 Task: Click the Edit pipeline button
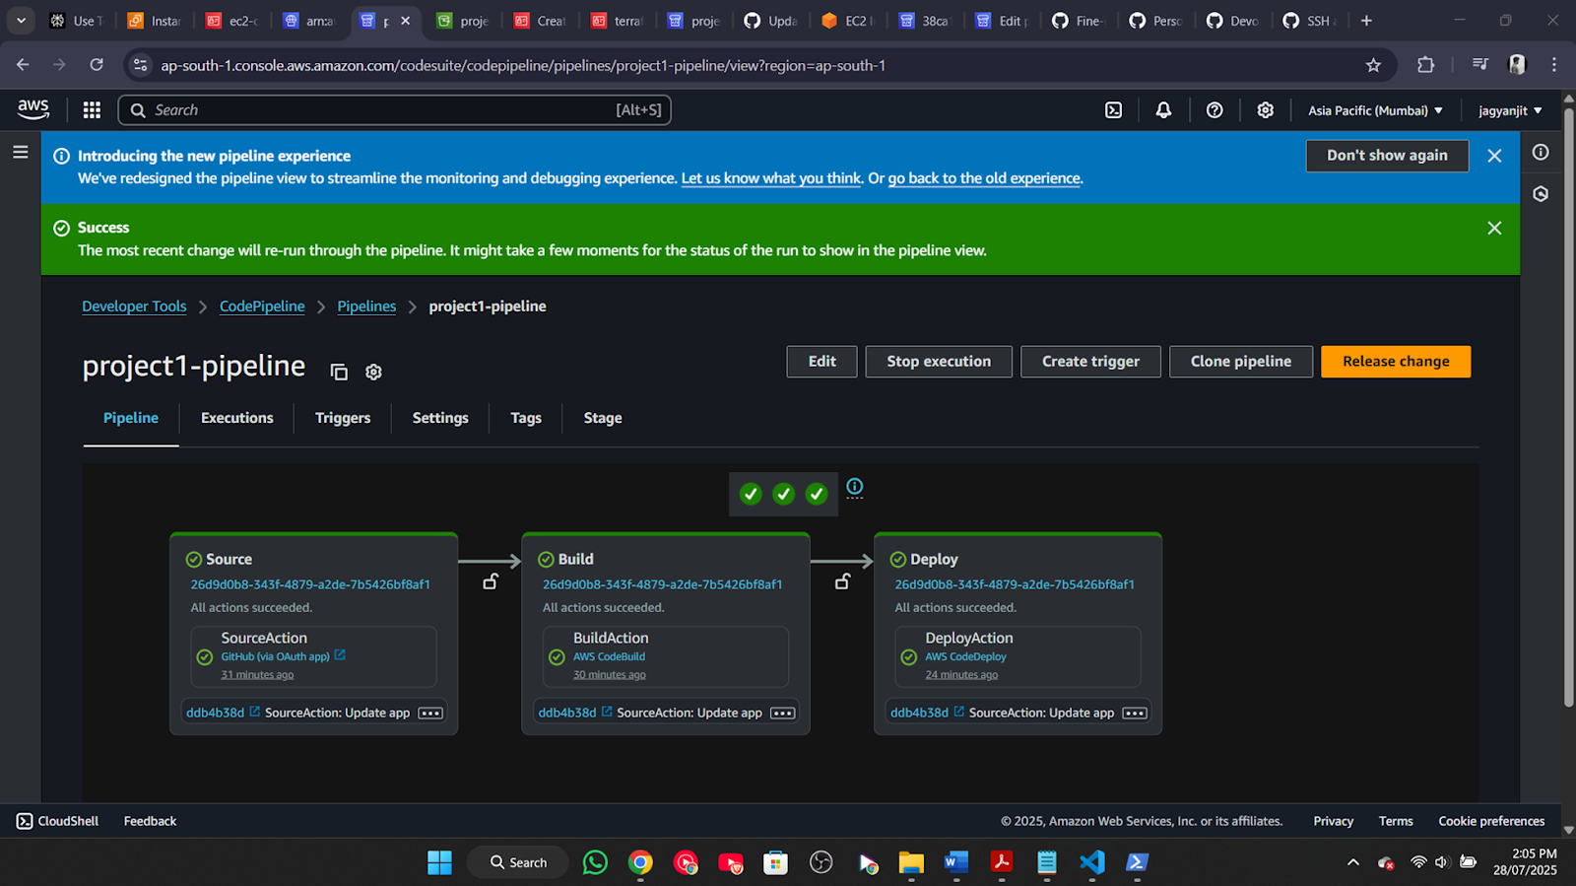821,362
